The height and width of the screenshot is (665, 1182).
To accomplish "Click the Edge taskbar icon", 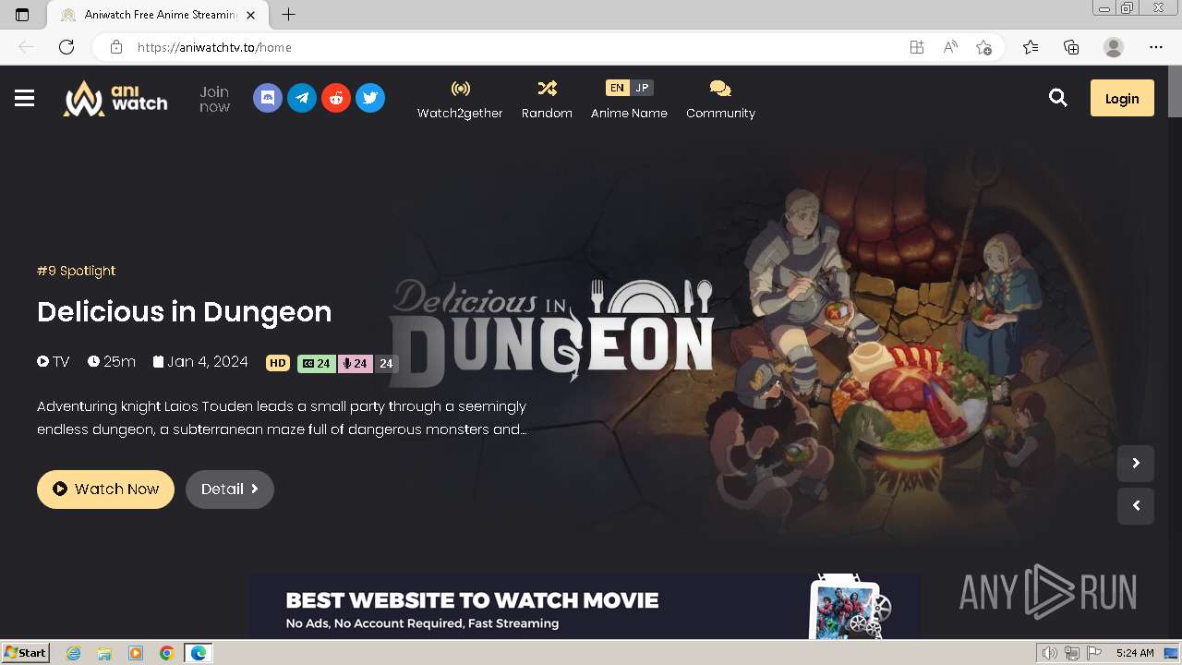I will [x=199, y=653].
